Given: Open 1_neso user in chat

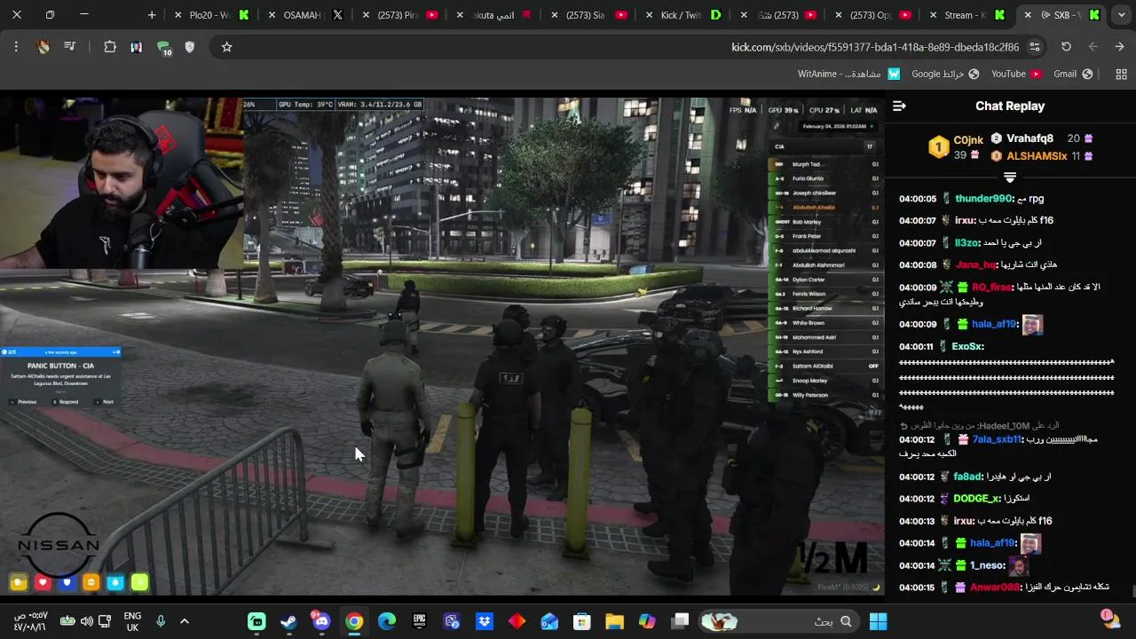Looking at the screenshot, I should [987, 565].
